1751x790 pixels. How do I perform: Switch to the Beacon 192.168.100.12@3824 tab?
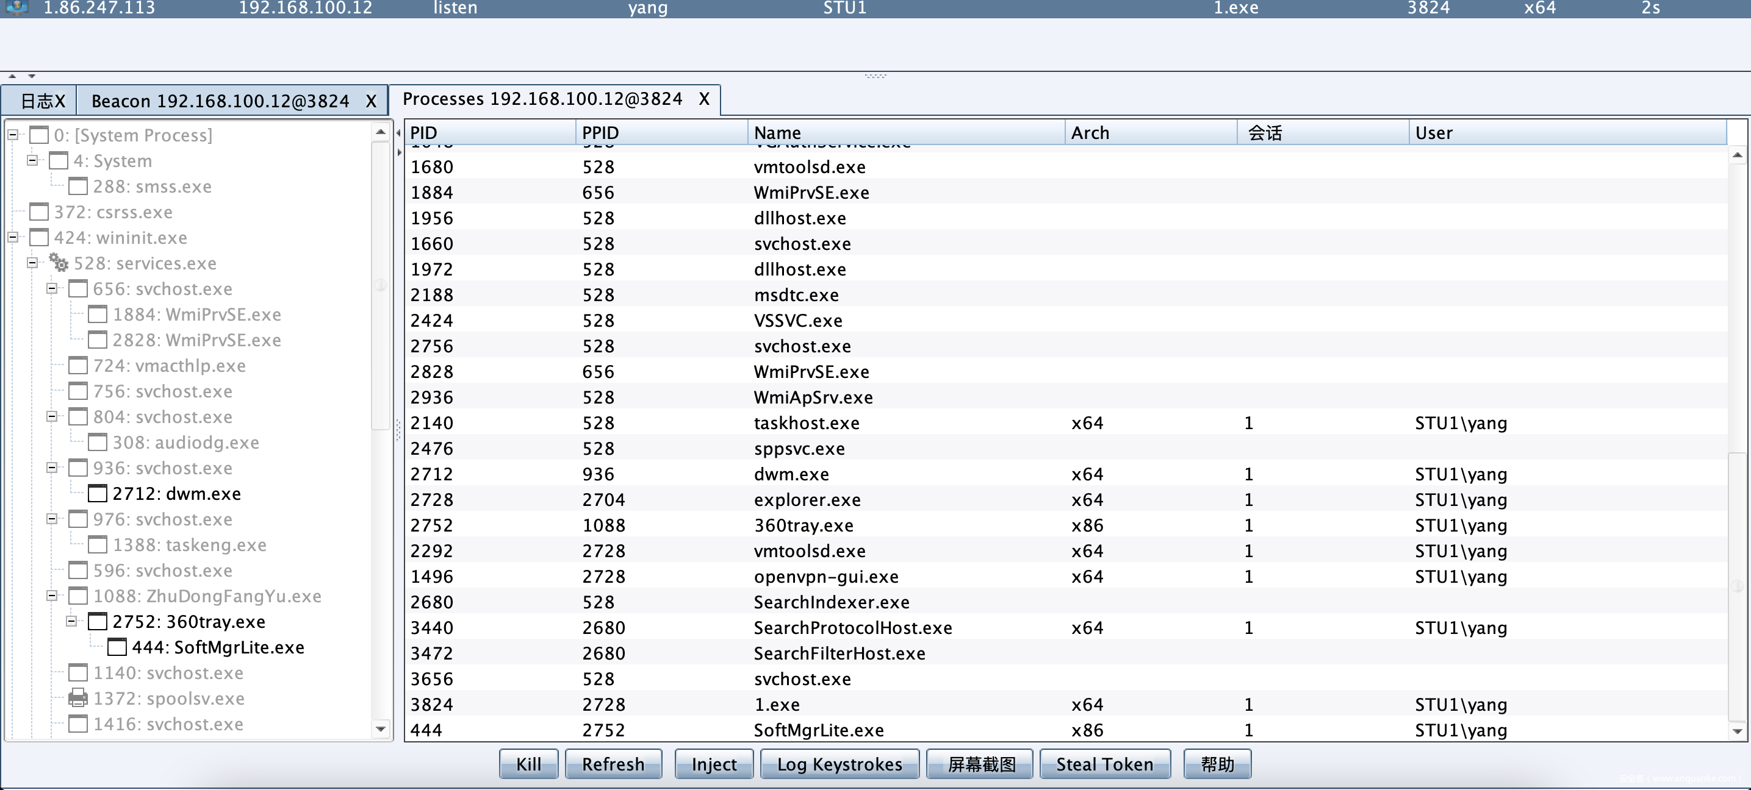coord(220,101)
